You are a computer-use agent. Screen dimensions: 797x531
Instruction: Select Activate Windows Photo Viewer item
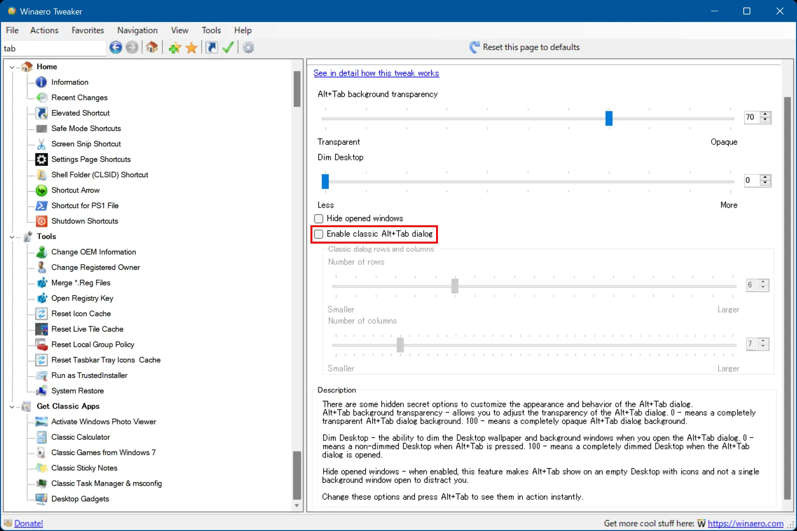[104, 422]
